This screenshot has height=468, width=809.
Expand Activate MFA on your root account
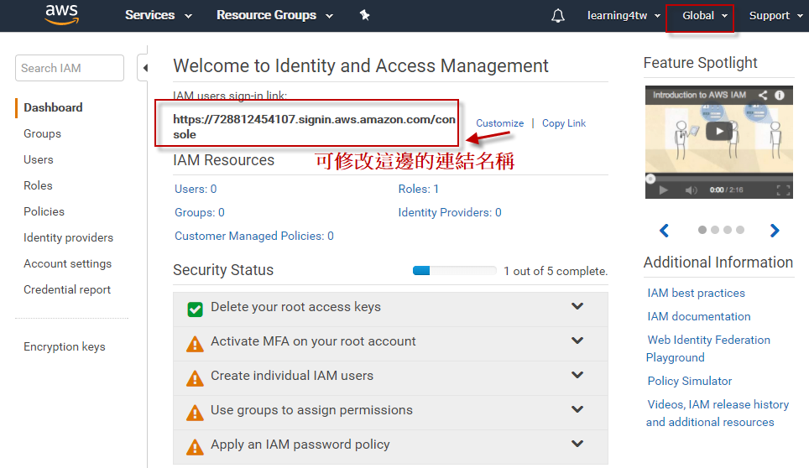(x=577, y=341)
